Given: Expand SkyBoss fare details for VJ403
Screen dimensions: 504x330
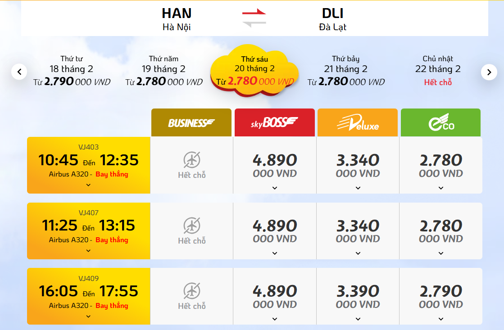Looking at the screenshot, I should [275, 188].
